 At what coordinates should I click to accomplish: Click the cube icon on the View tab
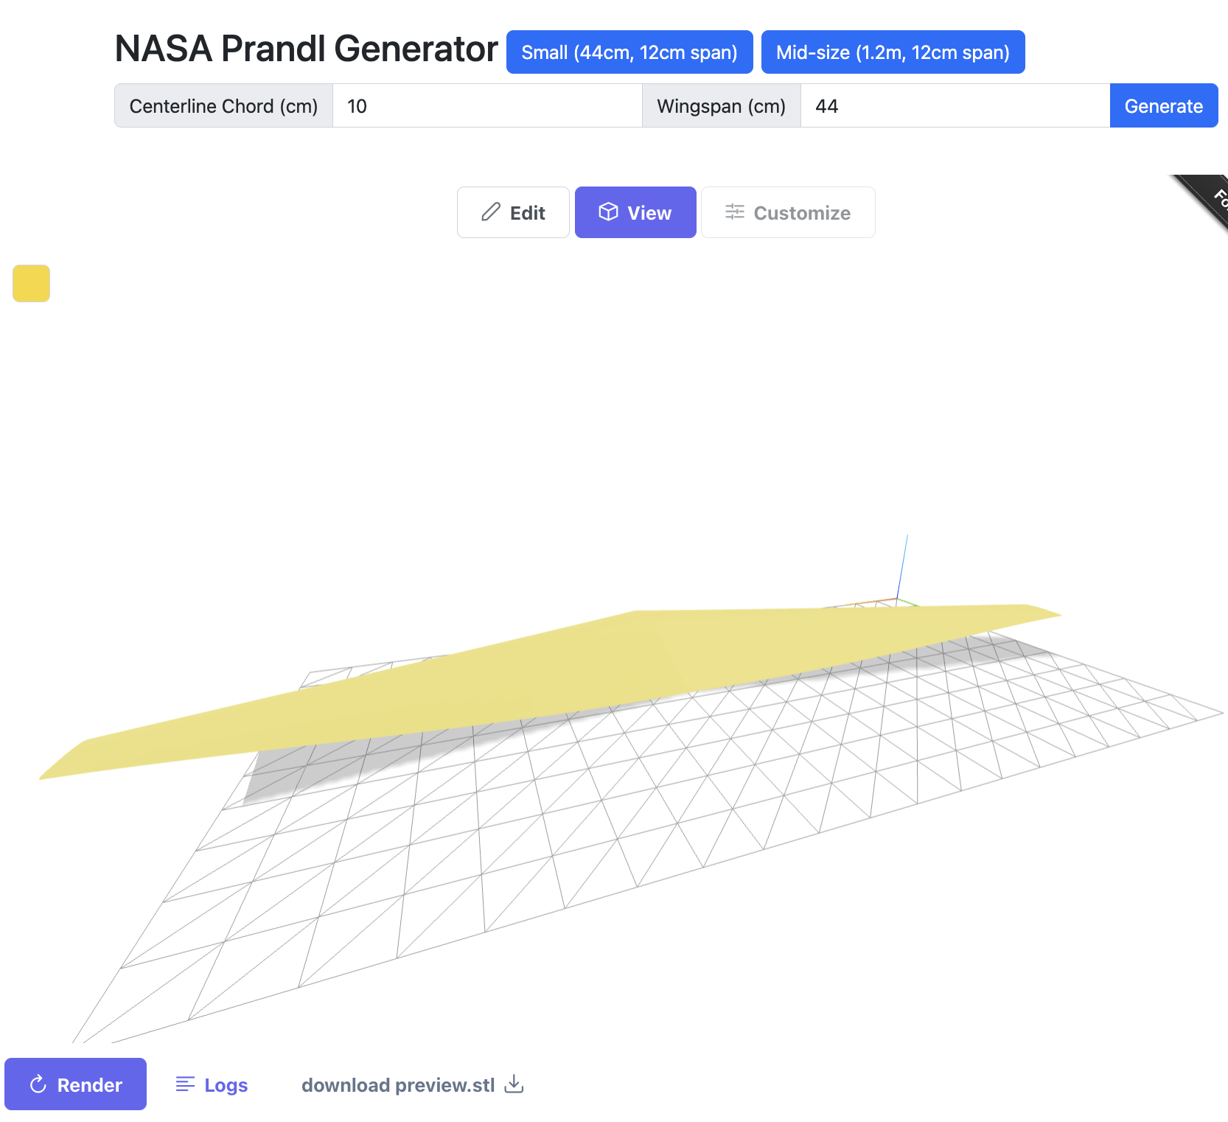click(x=608, y=212)
